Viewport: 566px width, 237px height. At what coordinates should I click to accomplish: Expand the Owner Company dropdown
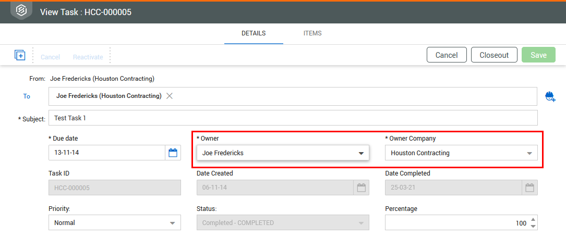coord(529,153)
